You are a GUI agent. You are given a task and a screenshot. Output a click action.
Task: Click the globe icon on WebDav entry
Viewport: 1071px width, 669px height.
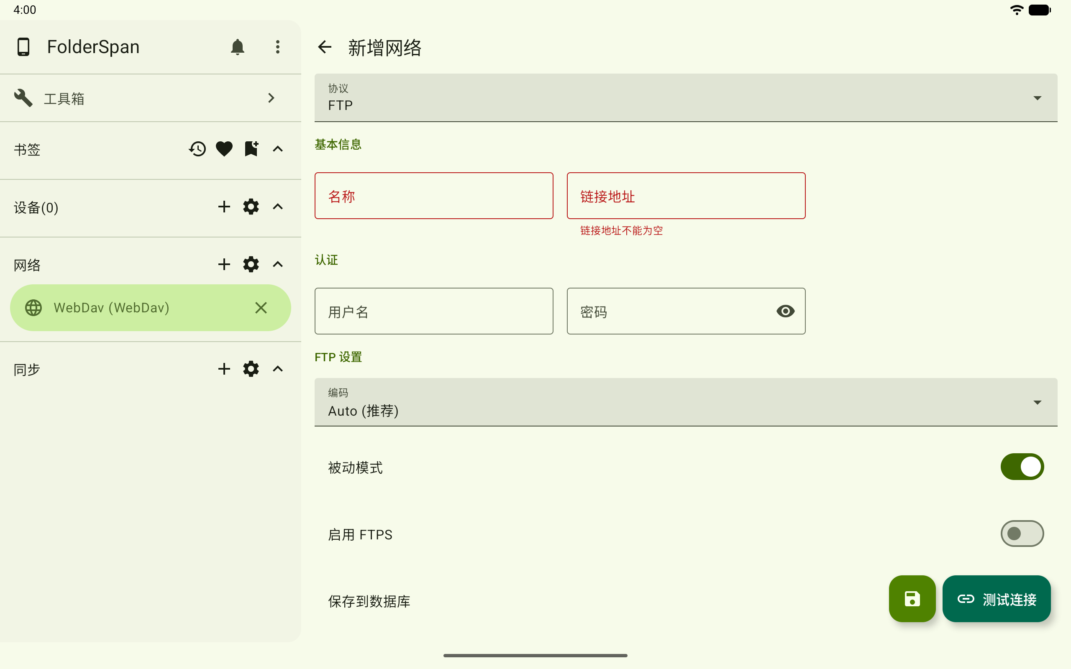coord(33,307)
